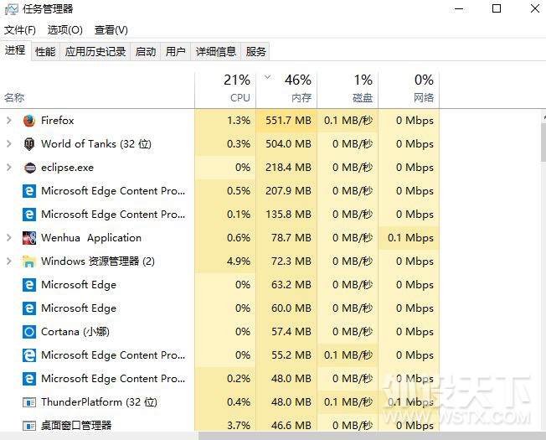Click the Windows 资源管理器 folder icon

point(29,261)
